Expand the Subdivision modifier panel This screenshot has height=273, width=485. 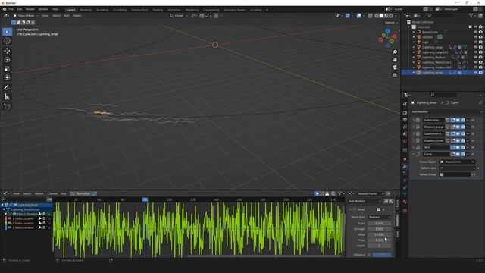[x=414, y=120]
